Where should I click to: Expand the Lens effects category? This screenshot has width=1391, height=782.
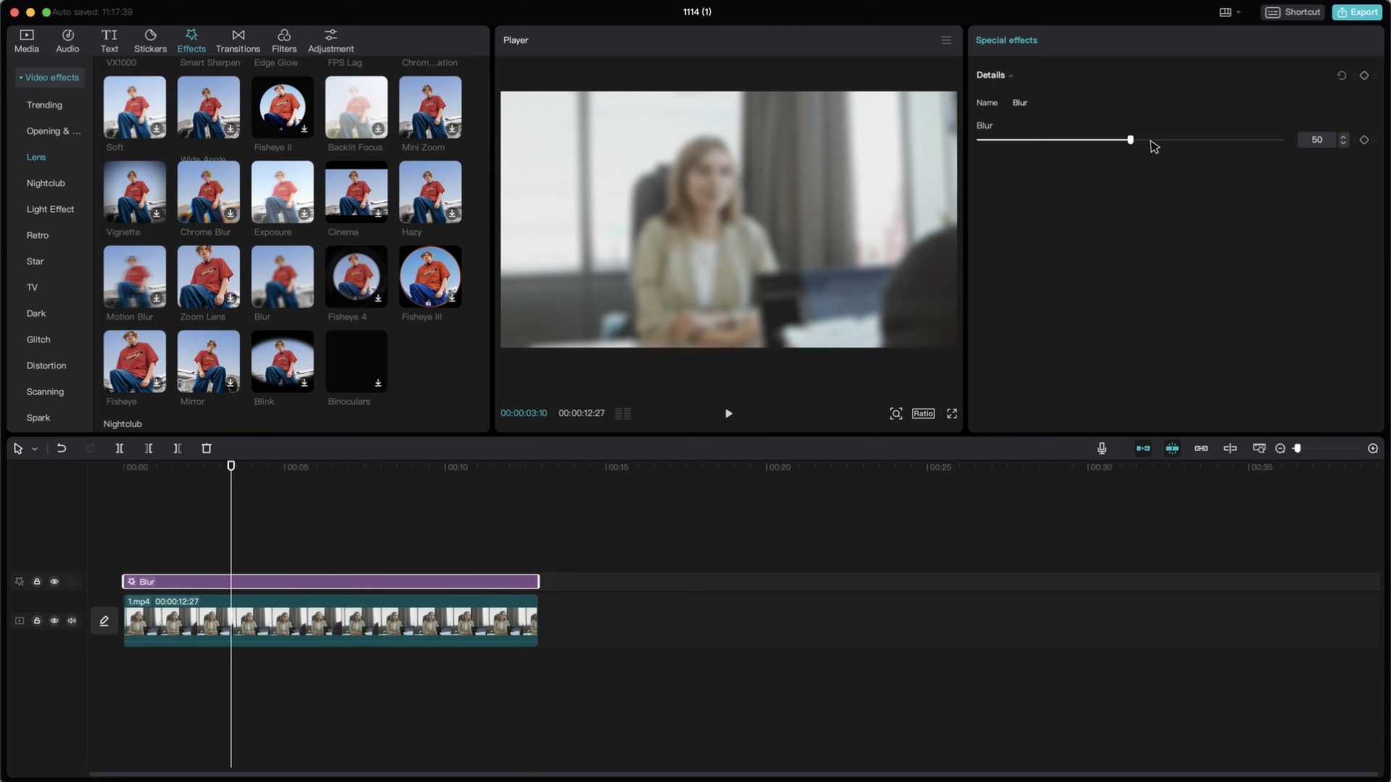pos(36,156)
